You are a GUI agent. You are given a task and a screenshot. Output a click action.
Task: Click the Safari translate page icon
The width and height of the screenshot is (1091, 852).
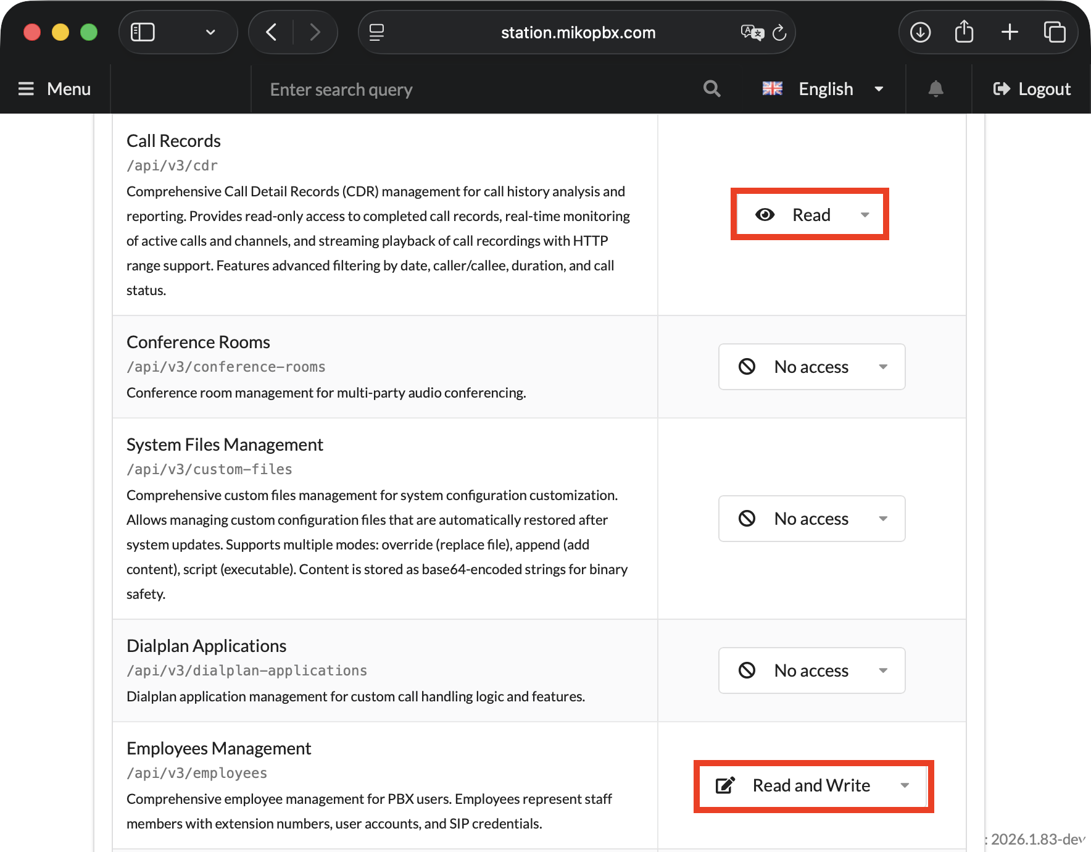(x=752, y=32)
